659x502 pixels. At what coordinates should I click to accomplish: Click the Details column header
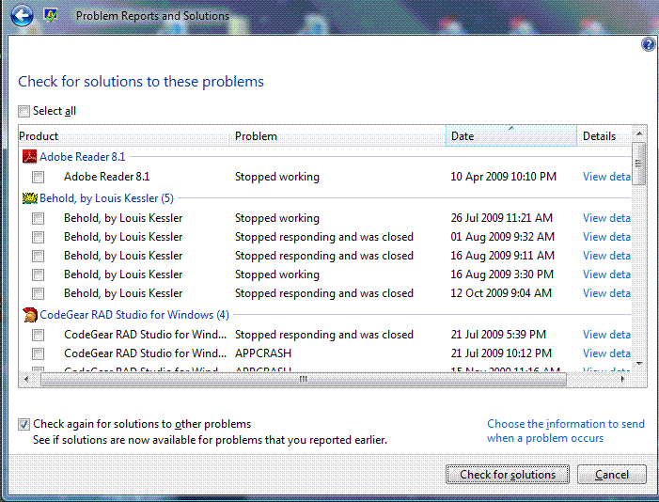click(x=604, y=135)
